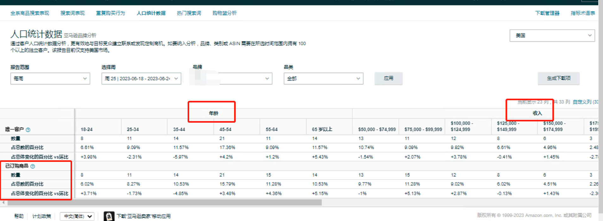
Task: Click the 15.79% cell
Action: (227, 184)
